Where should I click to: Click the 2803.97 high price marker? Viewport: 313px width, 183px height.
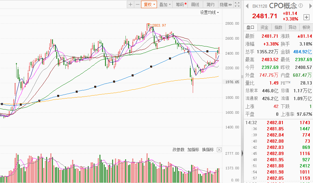point(159,25)
